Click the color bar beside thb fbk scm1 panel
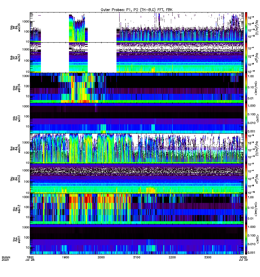 click(246, 118)
